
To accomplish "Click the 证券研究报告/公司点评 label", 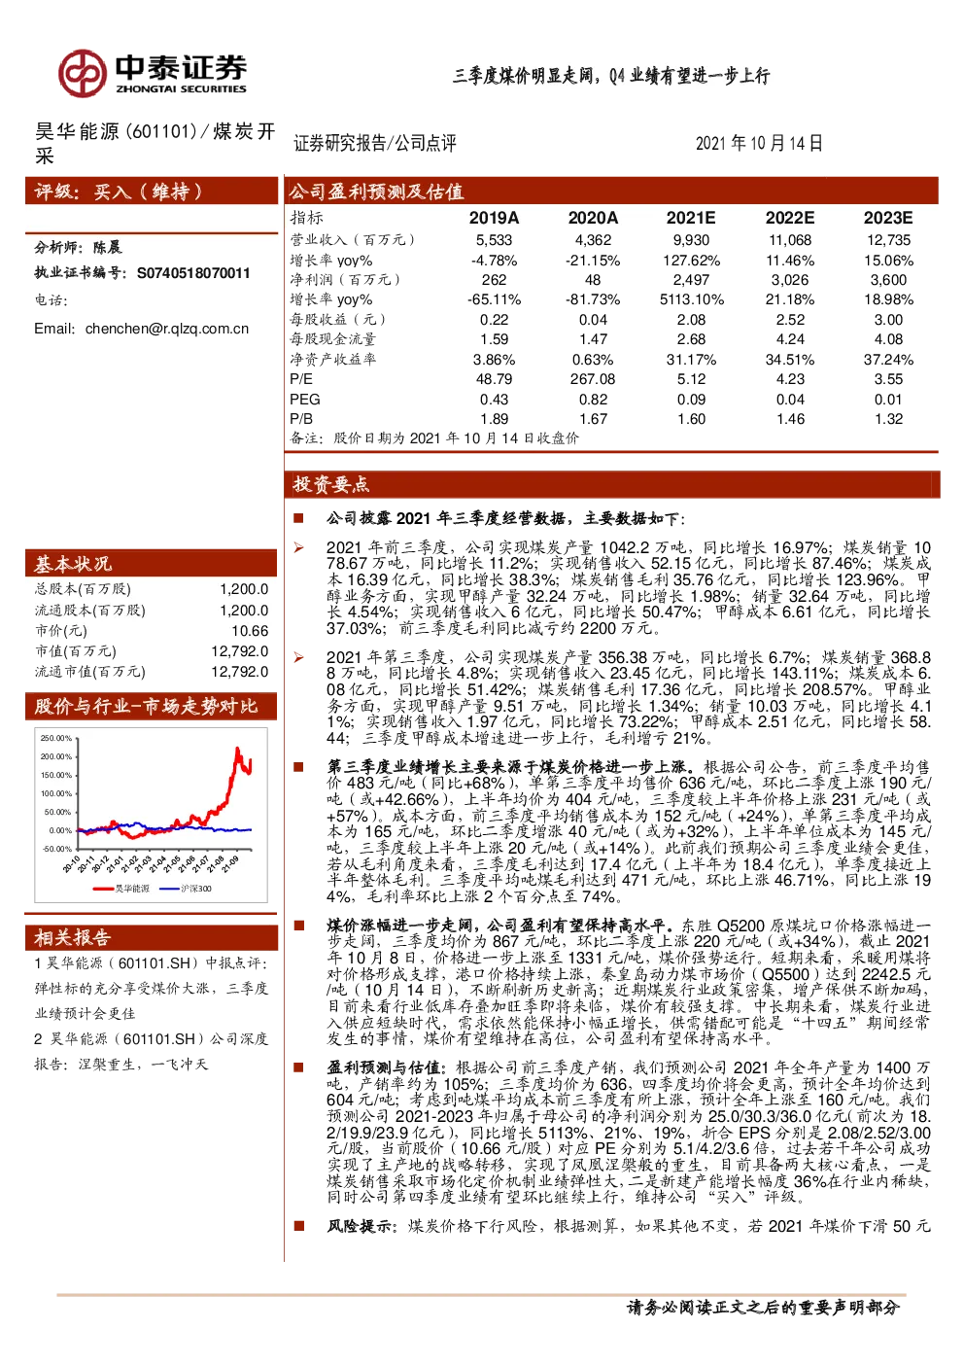I will pyautogui.click(x=375, y=144).
